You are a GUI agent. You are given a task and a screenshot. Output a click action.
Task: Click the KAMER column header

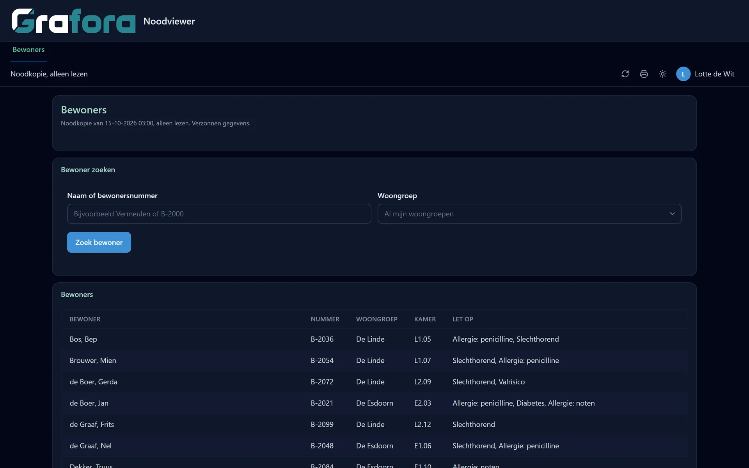(x=425, y=319)
